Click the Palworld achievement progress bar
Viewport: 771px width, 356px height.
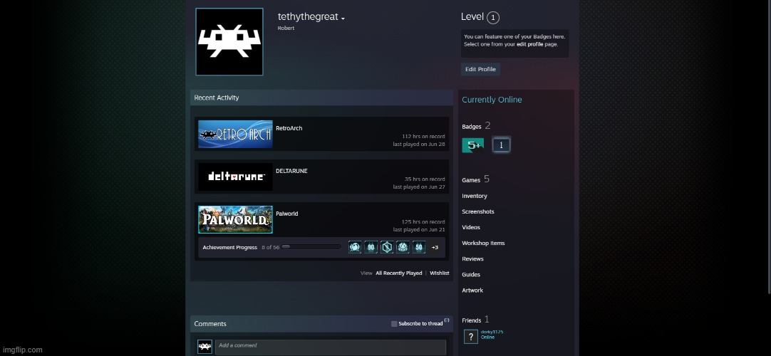pos(311,247)
